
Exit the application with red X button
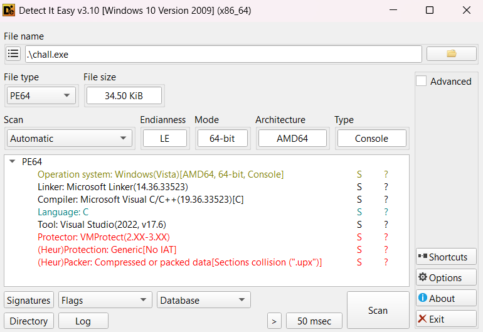446,319
